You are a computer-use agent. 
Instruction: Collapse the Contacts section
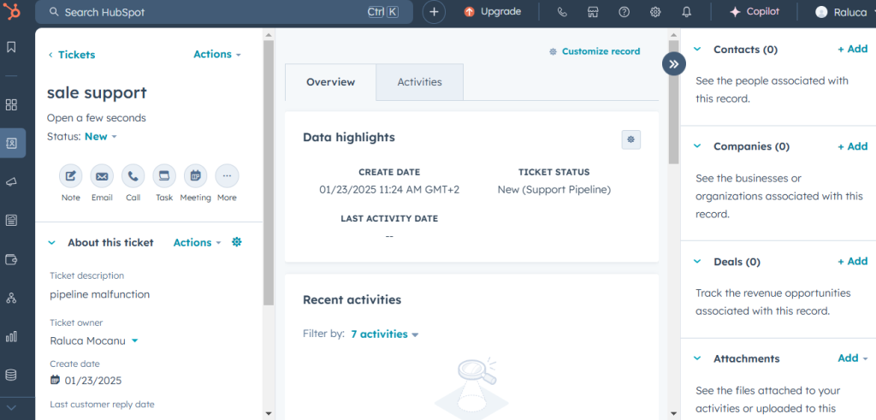[697, 49]
